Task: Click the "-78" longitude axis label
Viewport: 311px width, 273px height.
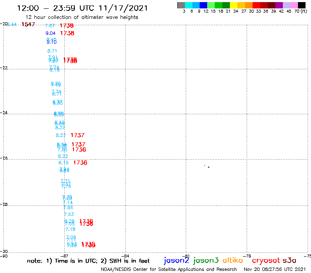Action: 247,256
